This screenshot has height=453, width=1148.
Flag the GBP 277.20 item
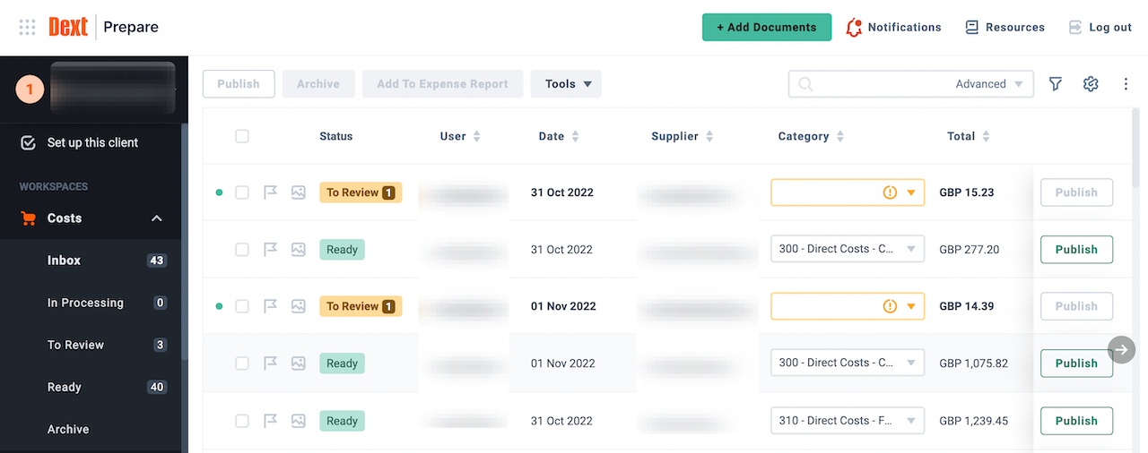270,250
